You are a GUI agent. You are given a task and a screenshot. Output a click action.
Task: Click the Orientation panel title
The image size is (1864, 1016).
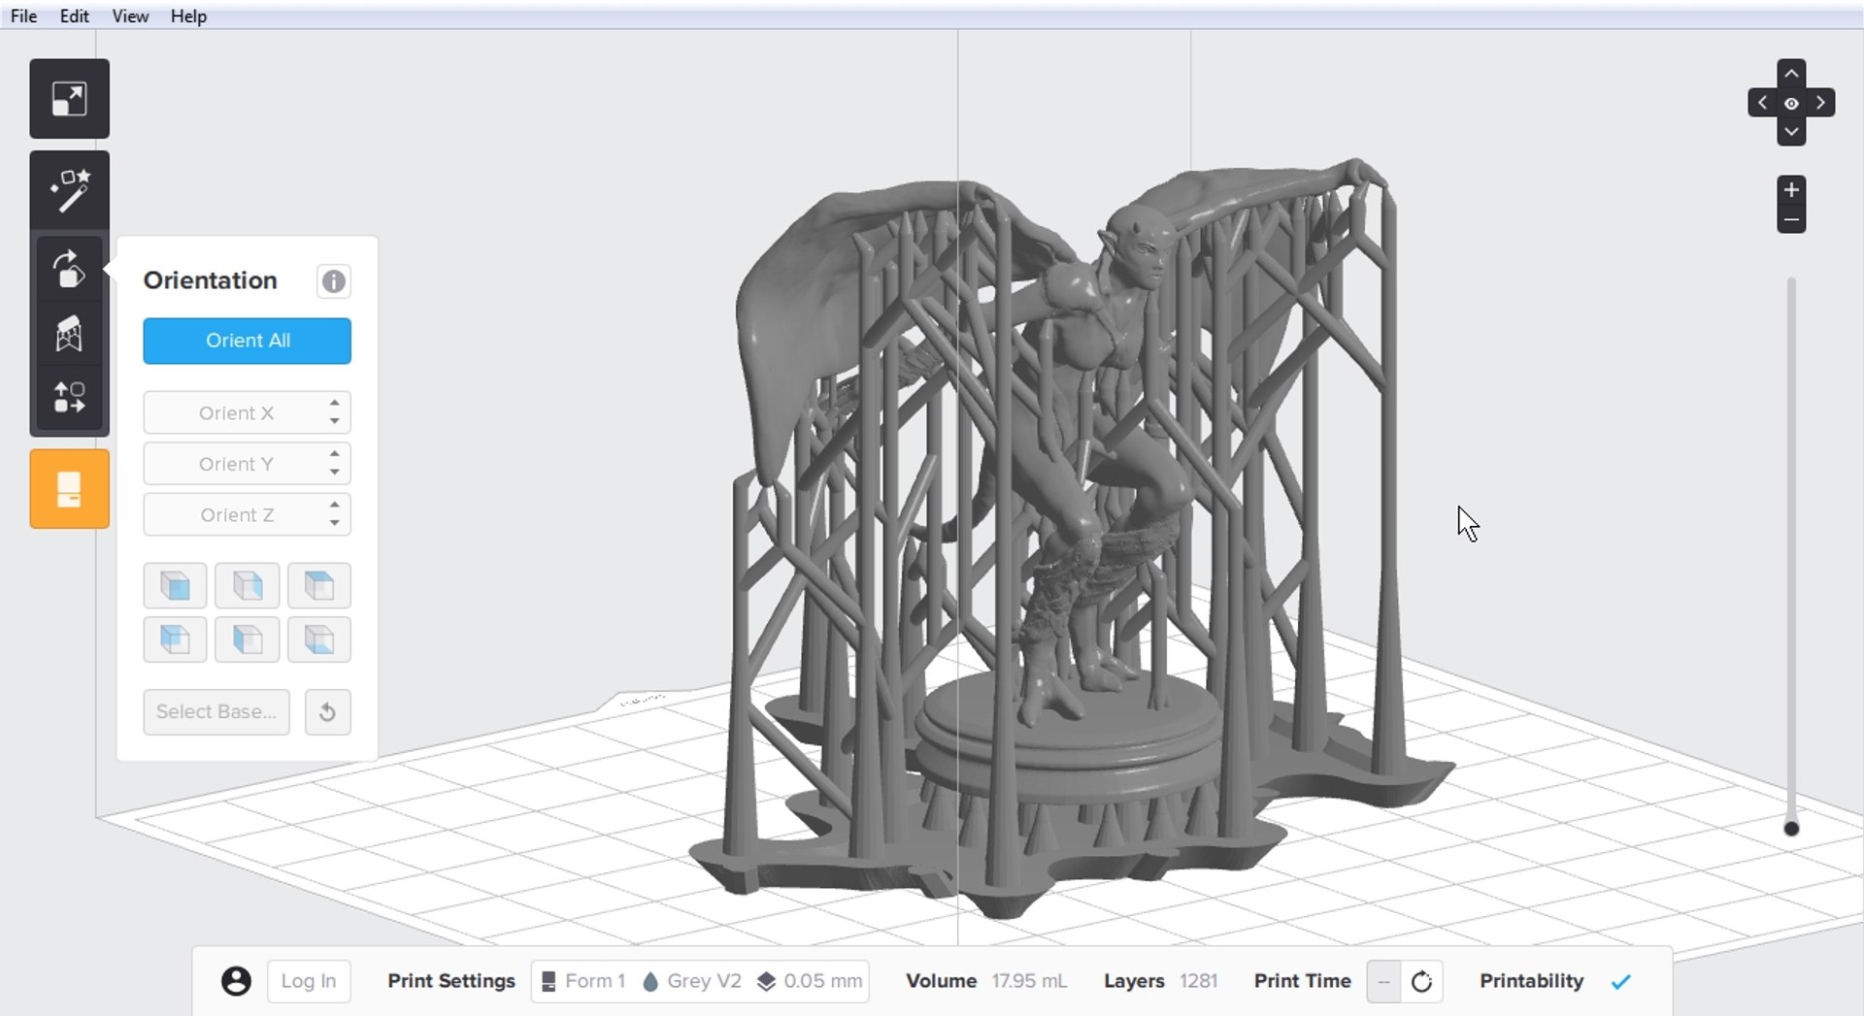click(211, 280)
